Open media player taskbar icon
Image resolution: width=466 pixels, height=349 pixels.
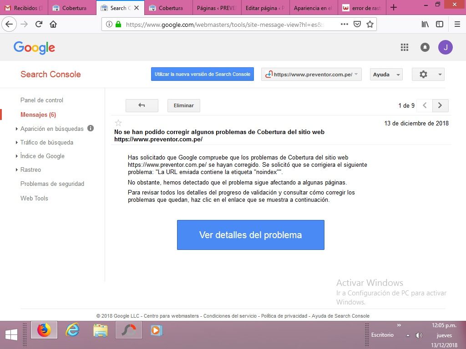tap(157, 330)
